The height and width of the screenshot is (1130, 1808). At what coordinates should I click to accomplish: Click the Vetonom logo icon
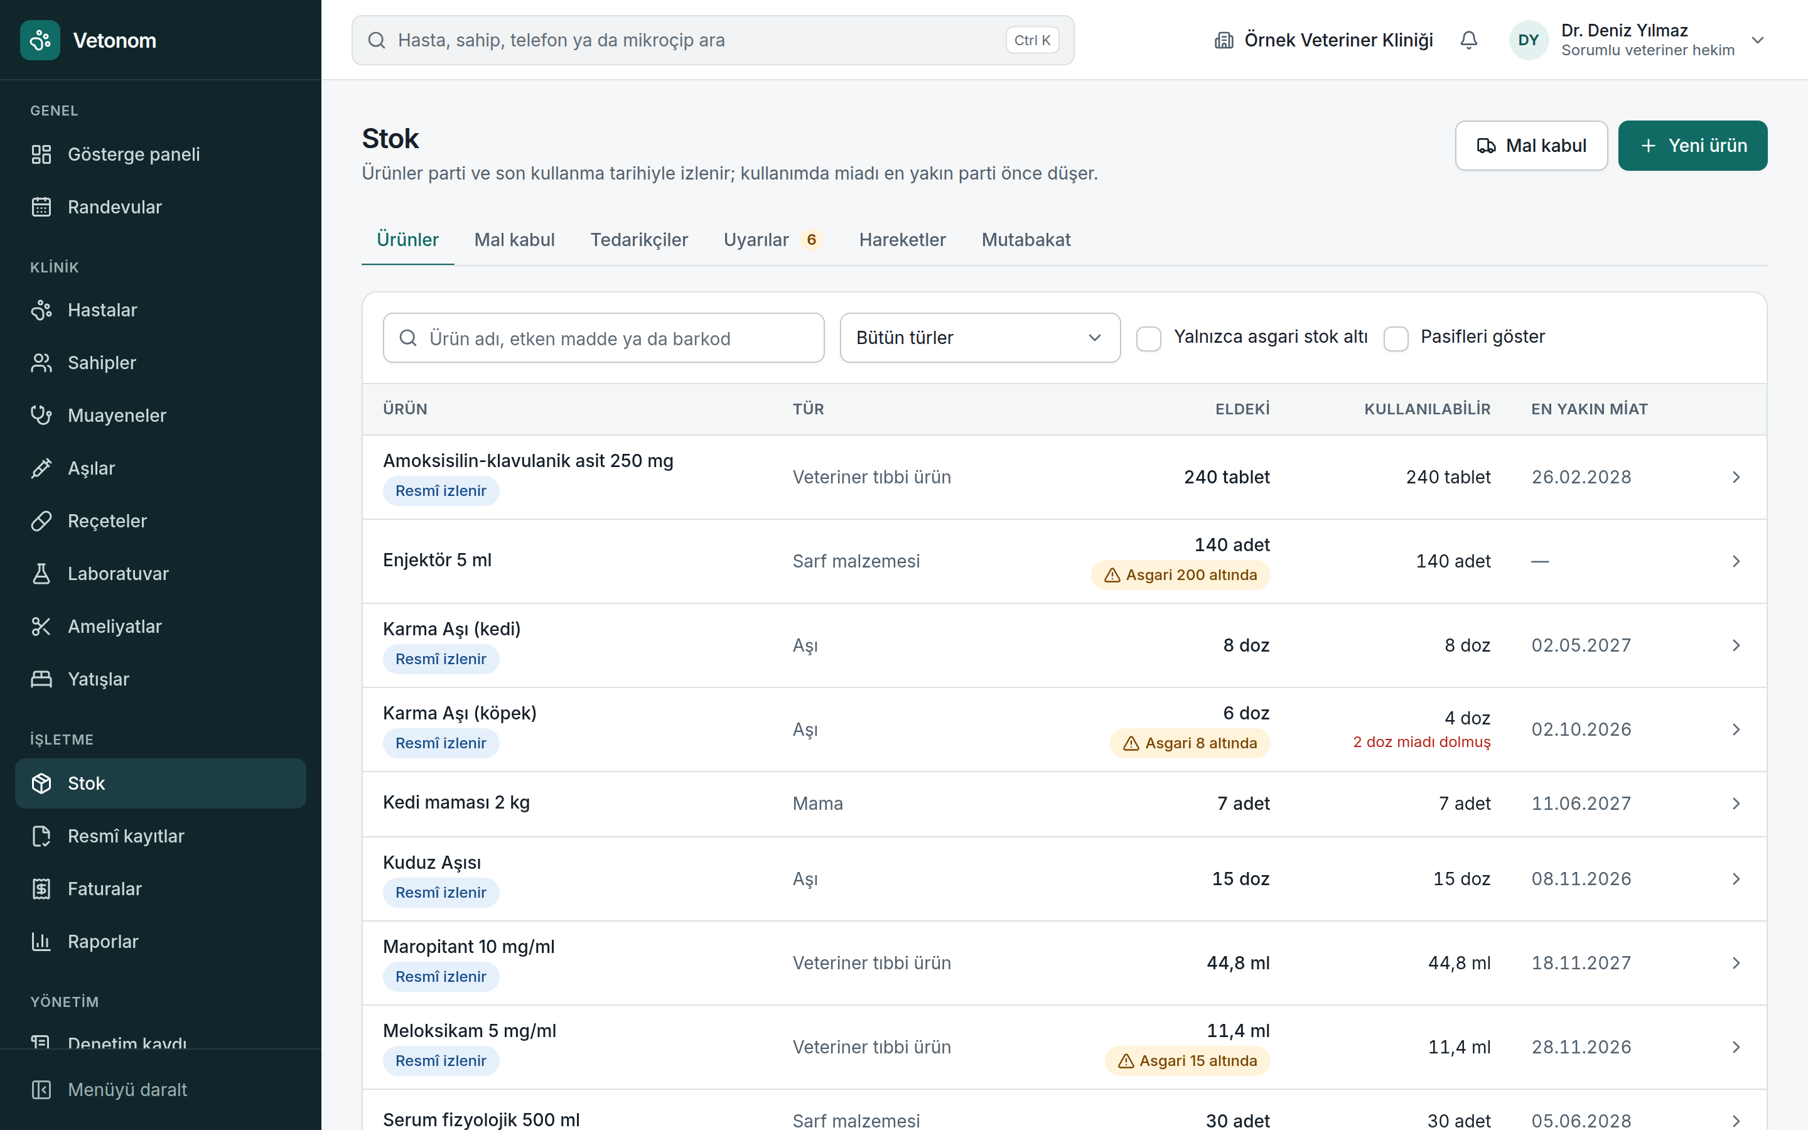pyautogui.click(x=40, y=40)
